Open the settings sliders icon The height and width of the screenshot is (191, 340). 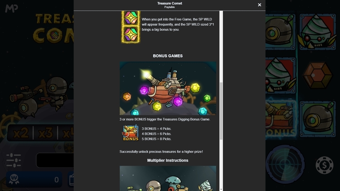[14, 160]
